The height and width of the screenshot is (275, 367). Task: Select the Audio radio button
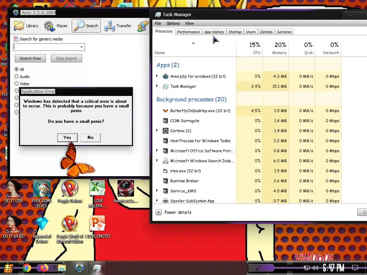[x=16, y=76]
